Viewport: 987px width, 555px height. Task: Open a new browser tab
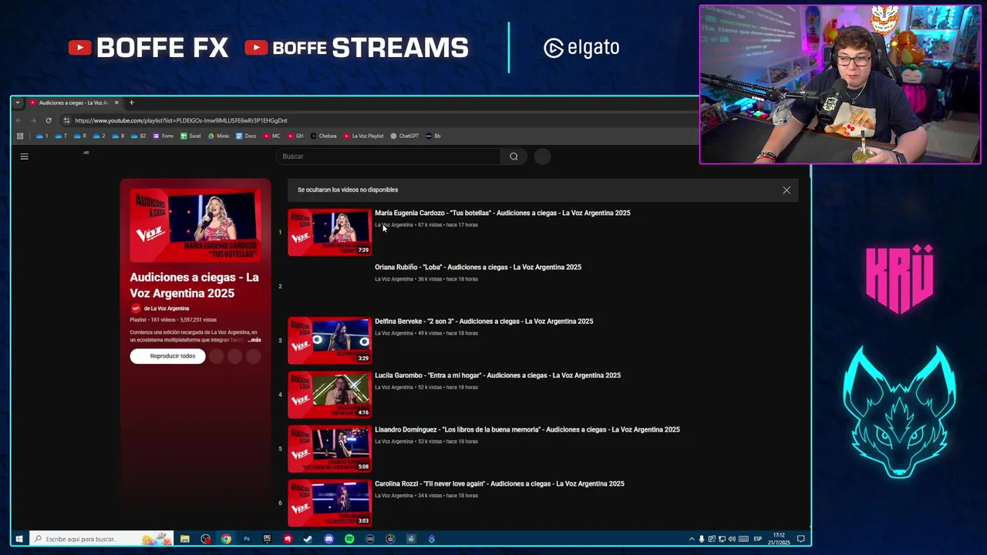coord(131,103)
